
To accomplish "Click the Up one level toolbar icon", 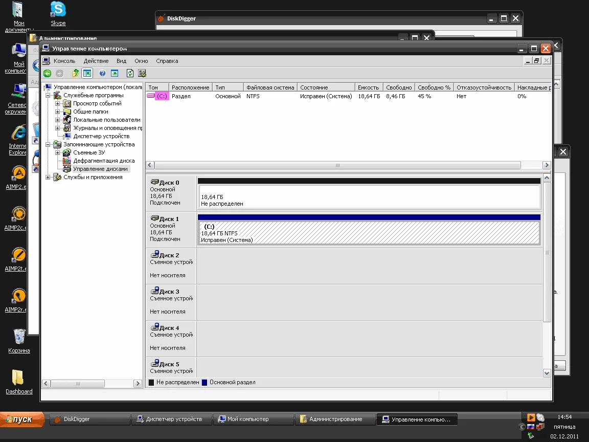I will pos(75,73).
